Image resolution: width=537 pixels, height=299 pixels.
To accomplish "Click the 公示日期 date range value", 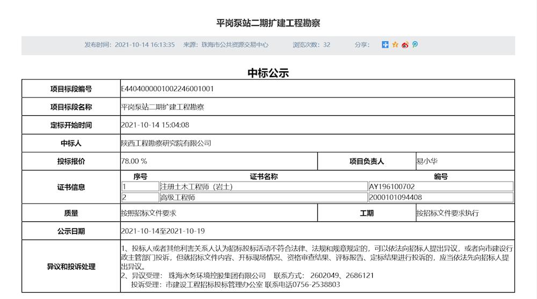I will [x=163, y=231].
